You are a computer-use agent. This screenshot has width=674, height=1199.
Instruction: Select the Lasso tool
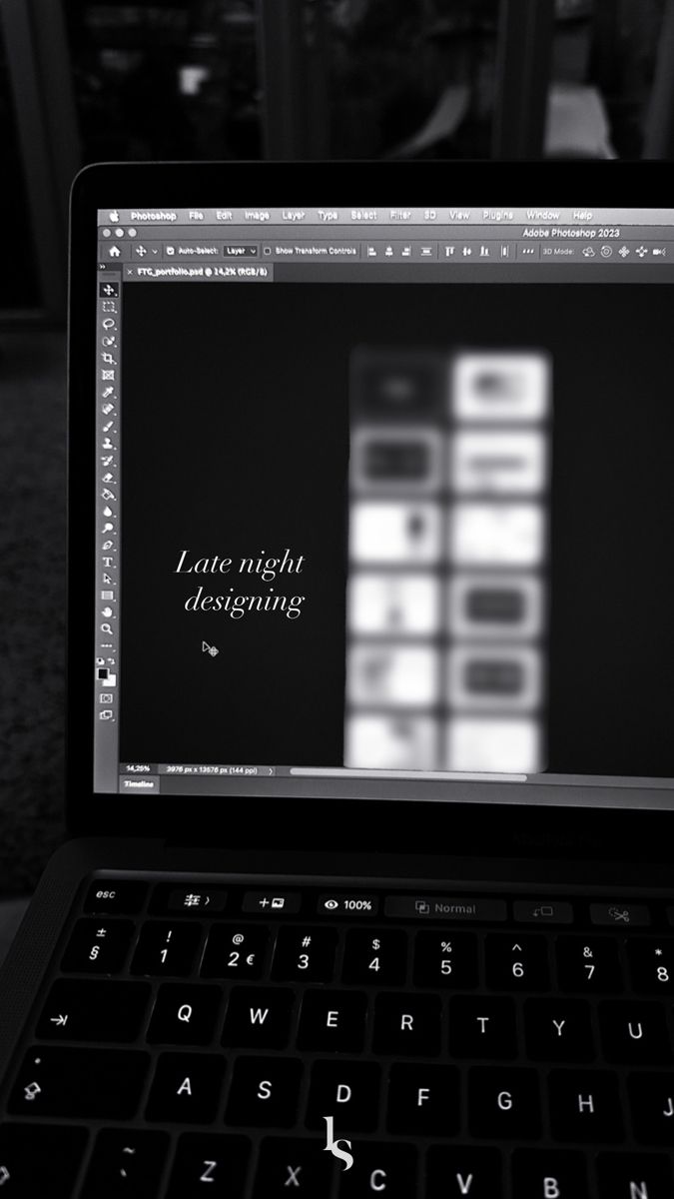(109, 324)
